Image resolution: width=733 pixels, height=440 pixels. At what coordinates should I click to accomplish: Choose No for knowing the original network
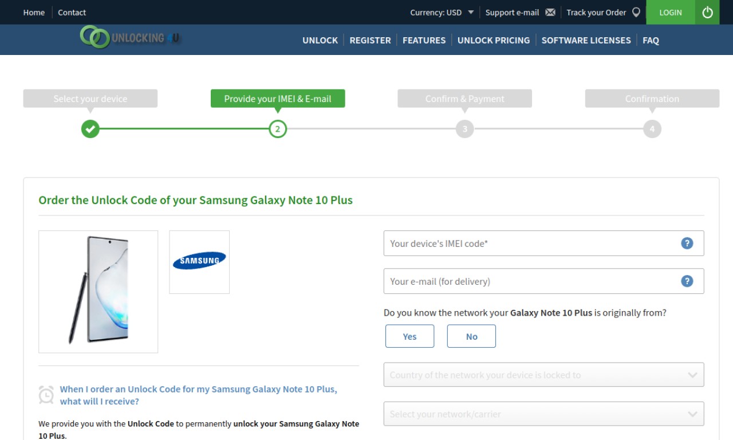coord(471,336)
